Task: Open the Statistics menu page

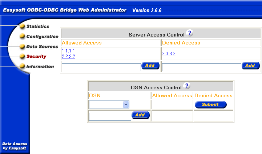Action: coord(38,26)
